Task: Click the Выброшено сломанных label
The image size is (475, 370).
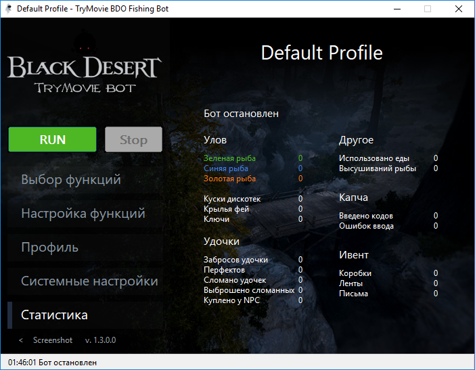Action: point(249,290)
